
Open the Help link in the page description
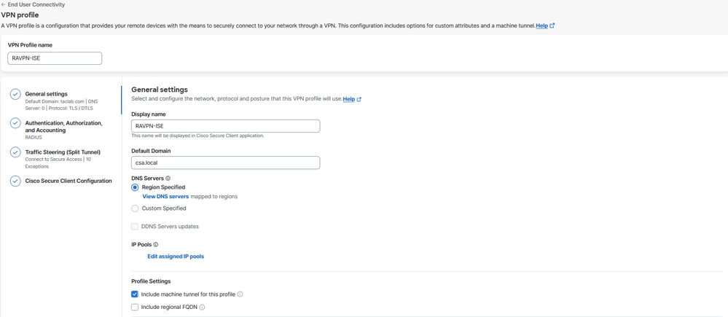[x=542, y=26]
